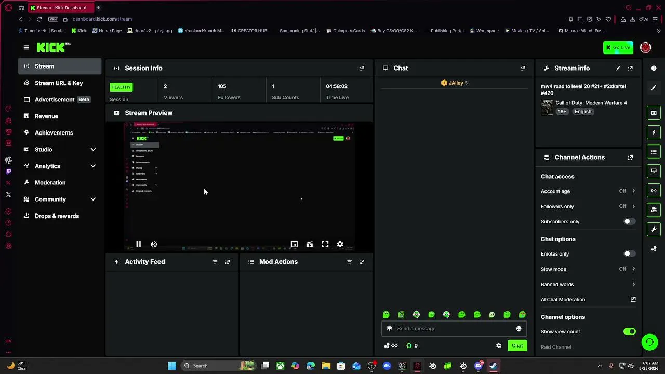Open the Revenue page
The image size is (665, 374).
(x=60, y=116)
